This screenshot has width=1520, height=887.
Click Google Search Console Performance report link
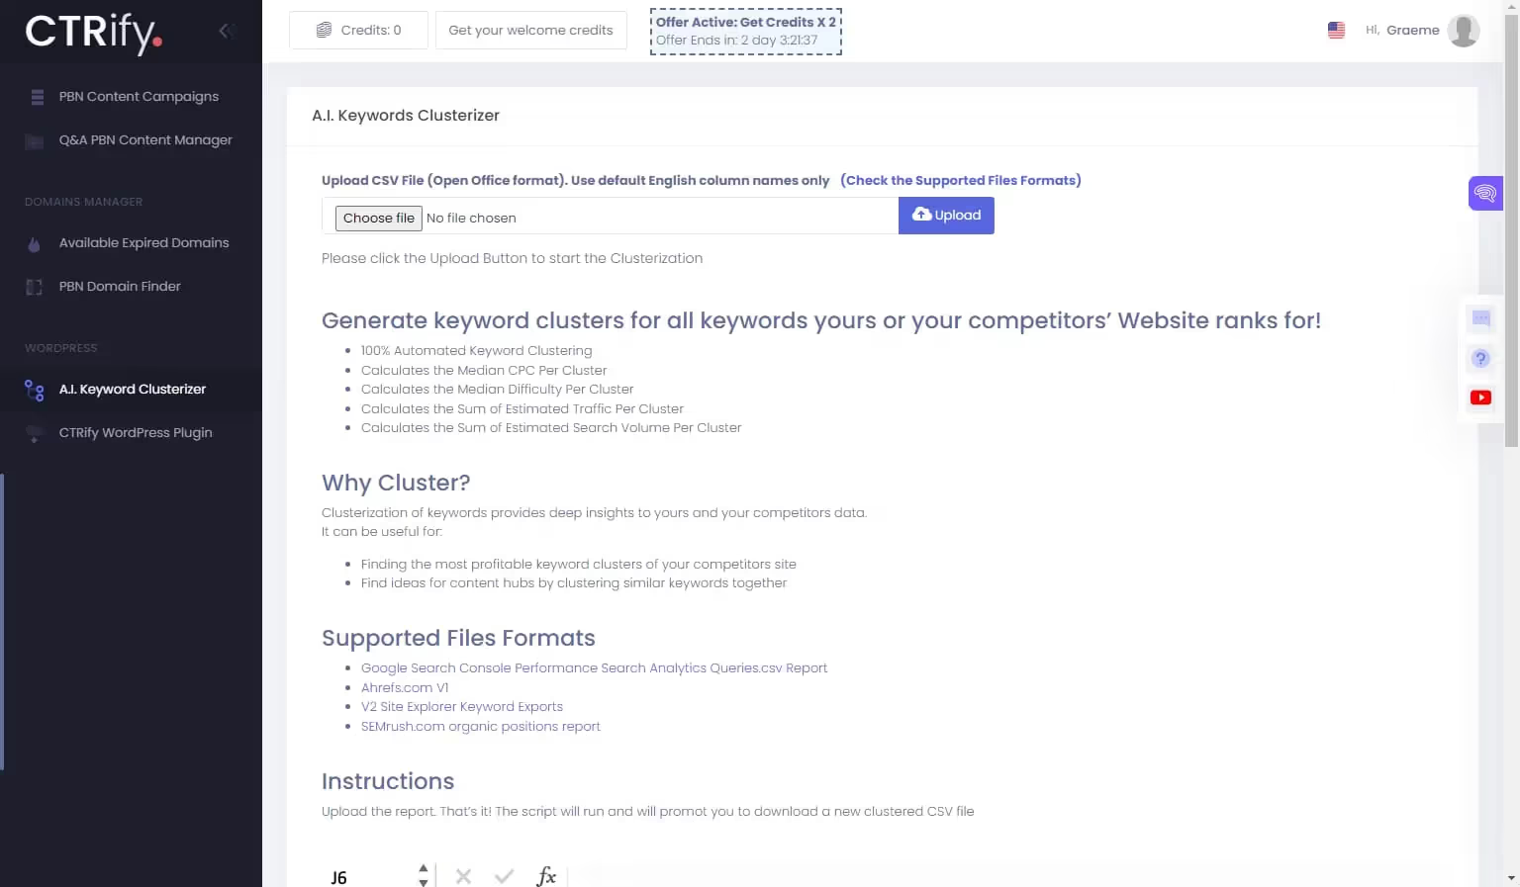tap(594, 667)
